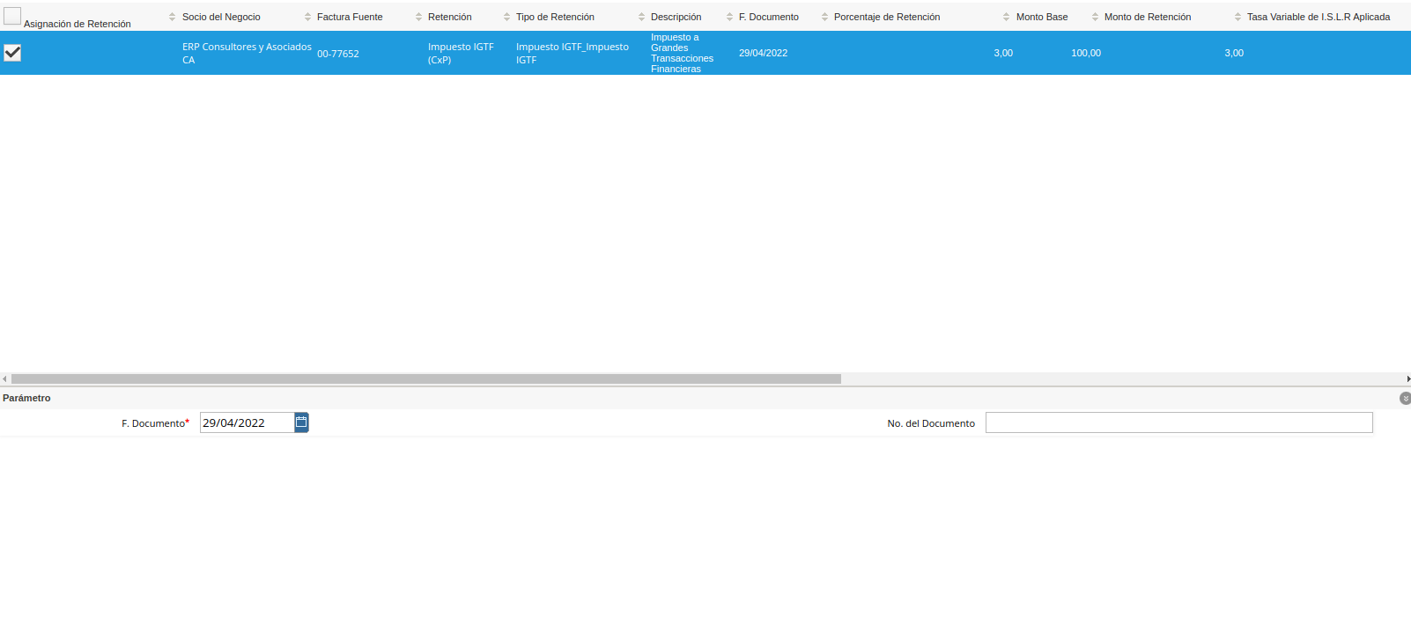Select the 29/04/2022 date cell in row
1411x639 pixels.
[x=763, y=53]
